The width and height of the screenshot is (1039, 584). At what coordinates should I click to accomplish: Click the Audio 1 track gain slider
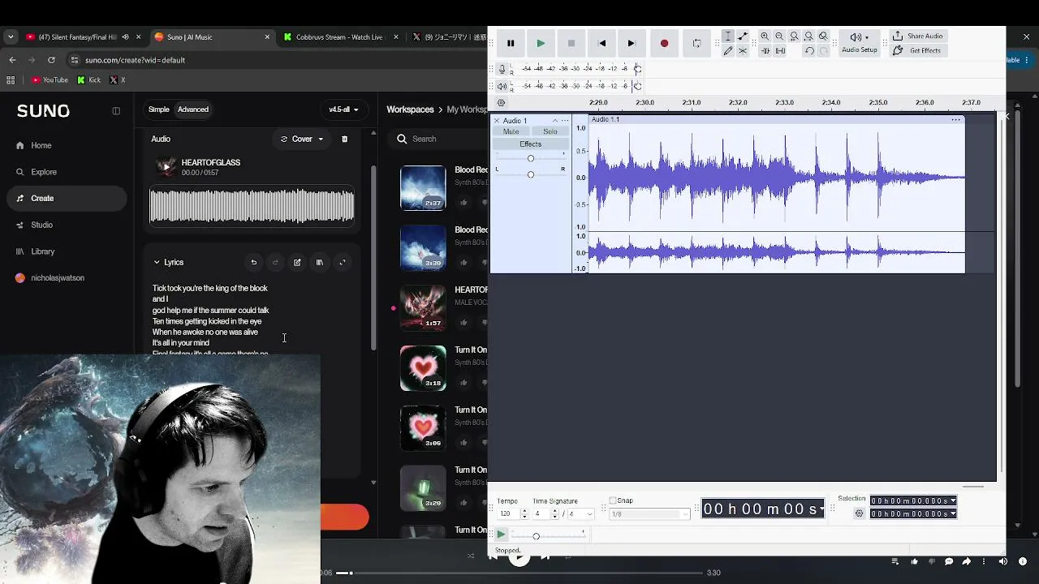point(531,158)
